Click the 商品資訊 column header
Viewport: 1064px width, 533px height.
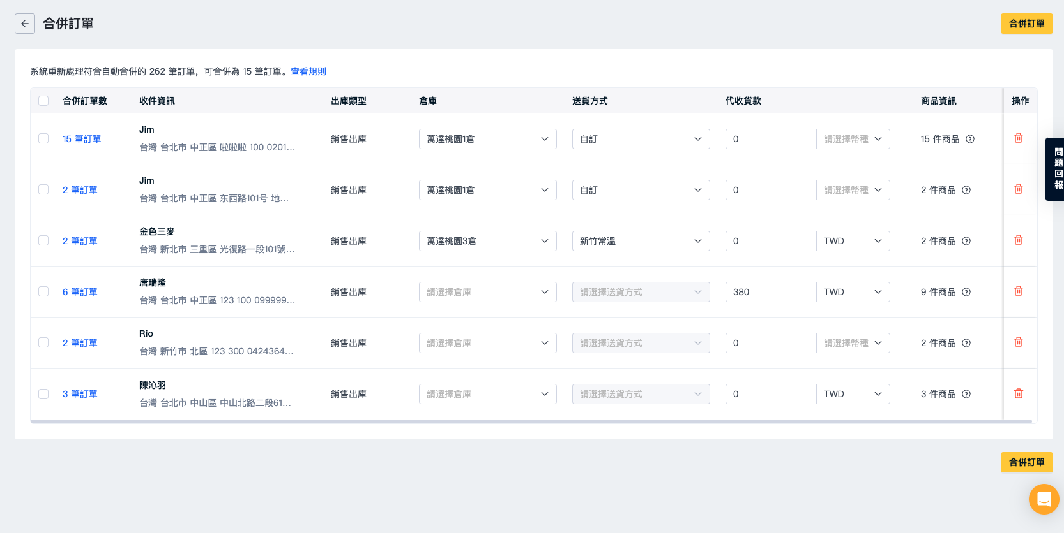pos(938,101)
